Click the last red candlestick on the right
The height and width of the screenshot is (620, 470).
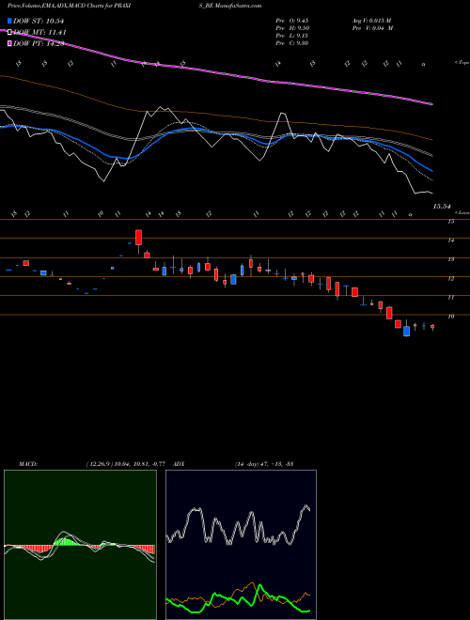tap(432, 327)
